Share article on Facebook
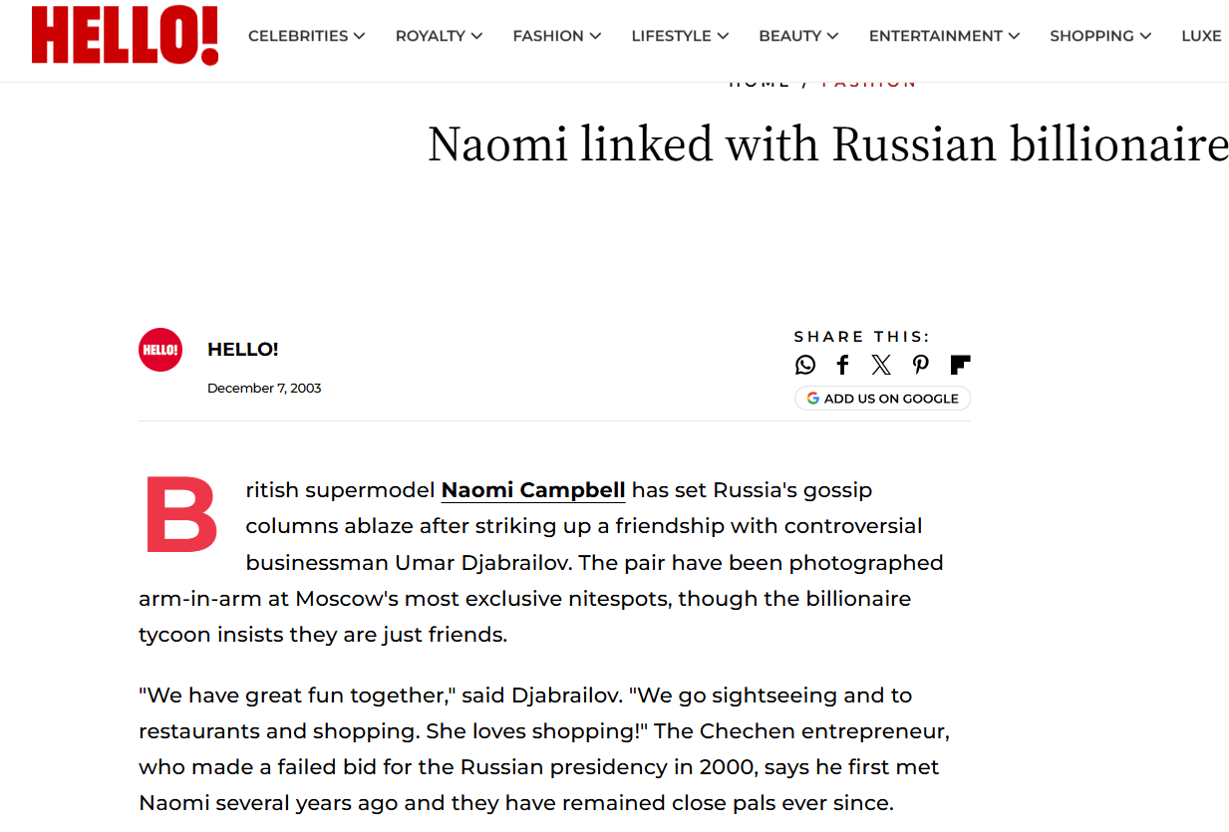This screenshot has height=832, width=1229. click(x=842, y=365)
